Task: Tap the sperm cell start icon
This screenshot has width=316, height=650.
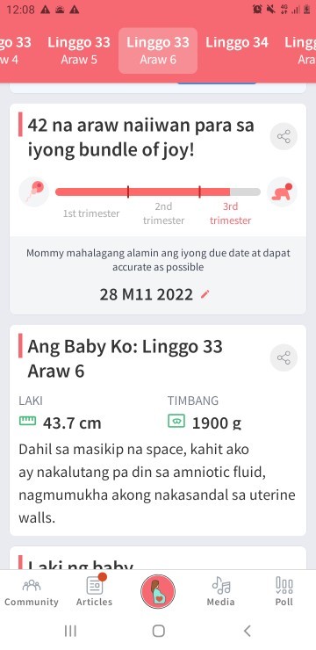Action: click(34, 192)
